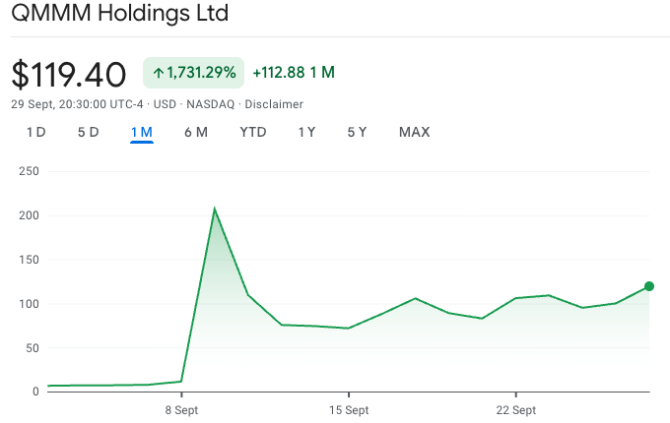This screenshot has height=423, width=670.
Task: Click the $119.40 stock price
Action: point(69,74)
